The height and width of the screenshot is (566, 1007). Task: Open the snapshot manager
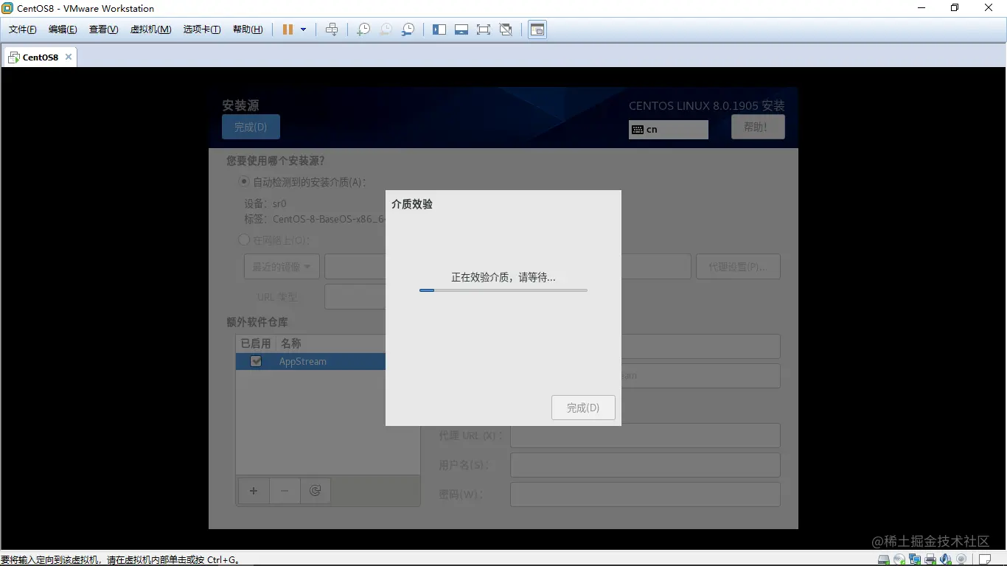[408, 29]
